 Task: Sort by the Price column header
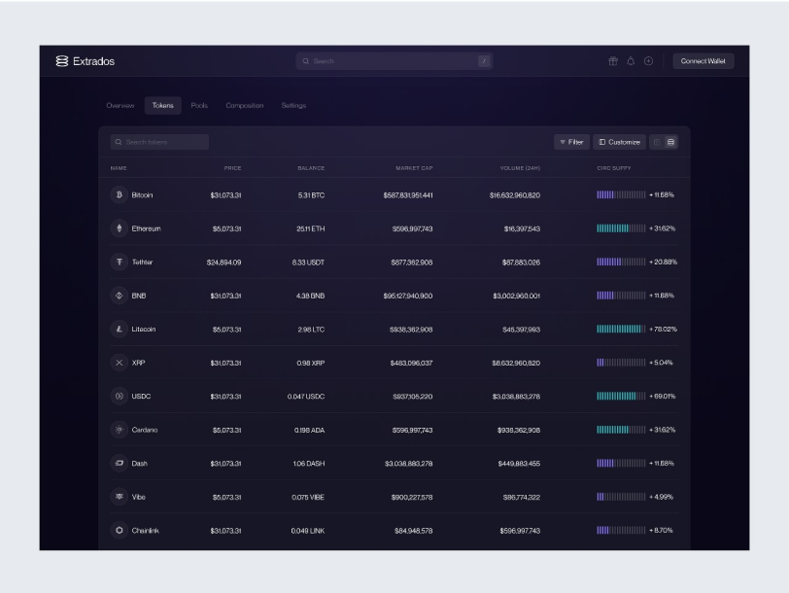tap(231, 166)
